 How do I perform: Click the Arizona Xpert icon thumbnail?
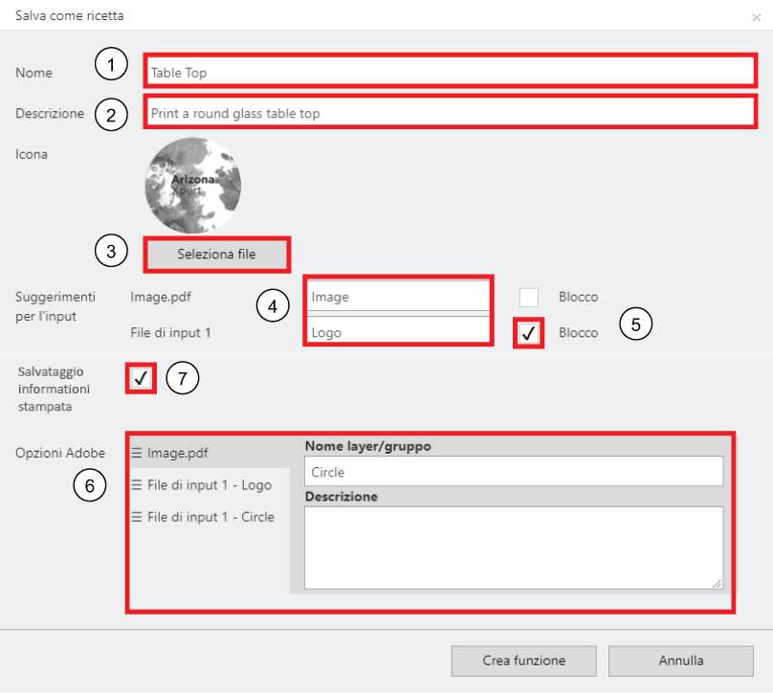(193, 186)
